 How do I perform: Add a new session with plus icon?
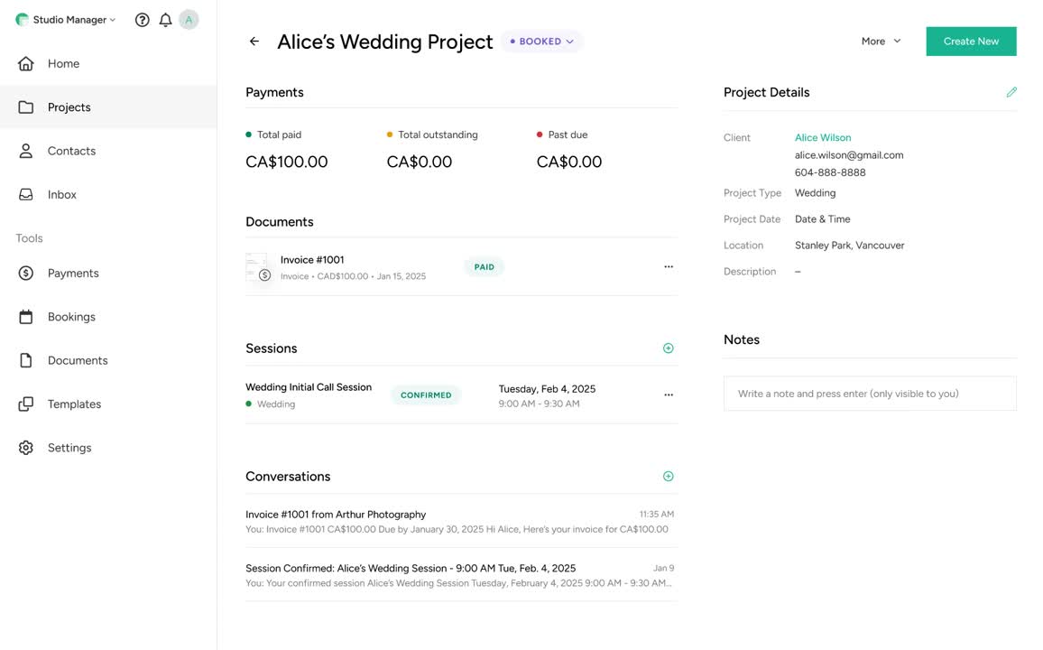click(x=669, y=348)
